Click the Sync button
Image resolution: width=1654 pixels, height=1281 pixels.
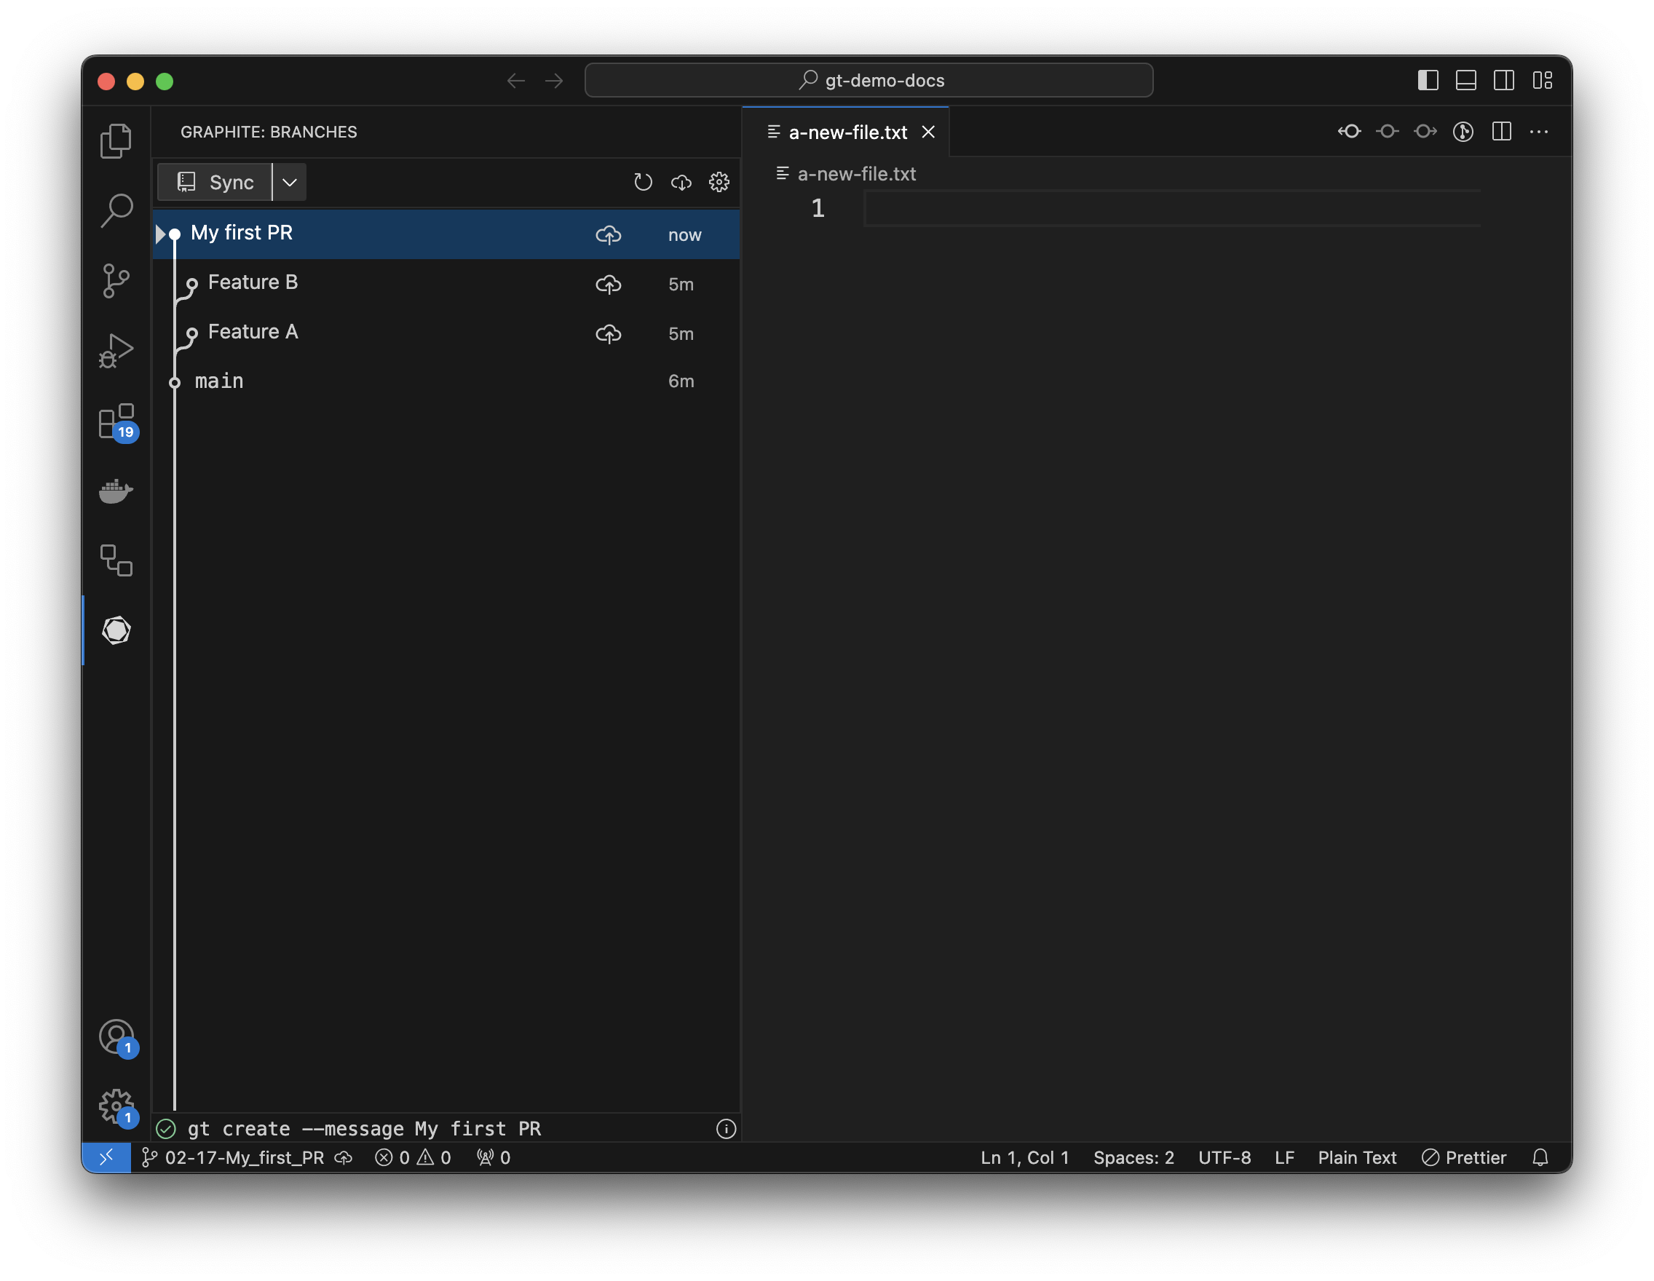click(215, 183)
